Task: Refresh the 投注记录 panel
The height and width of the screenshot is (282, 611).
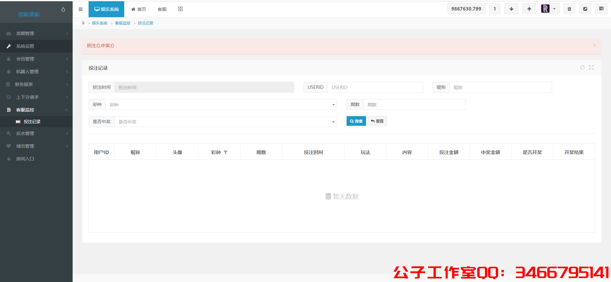Action: tap(582, 67)
